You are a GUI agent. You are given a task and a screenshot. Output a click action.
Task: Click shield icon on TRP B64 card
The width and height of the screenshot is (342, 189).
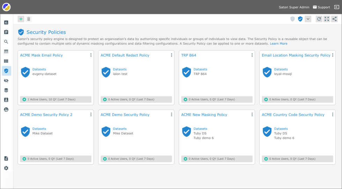(186, 72)
